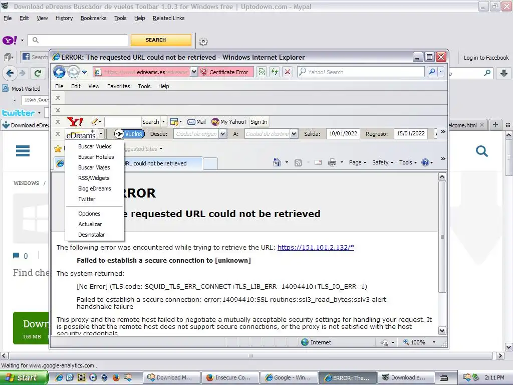The image size is (513, 385).
Task: Open the IE Tools menu
Action: [x=144, y=86]
